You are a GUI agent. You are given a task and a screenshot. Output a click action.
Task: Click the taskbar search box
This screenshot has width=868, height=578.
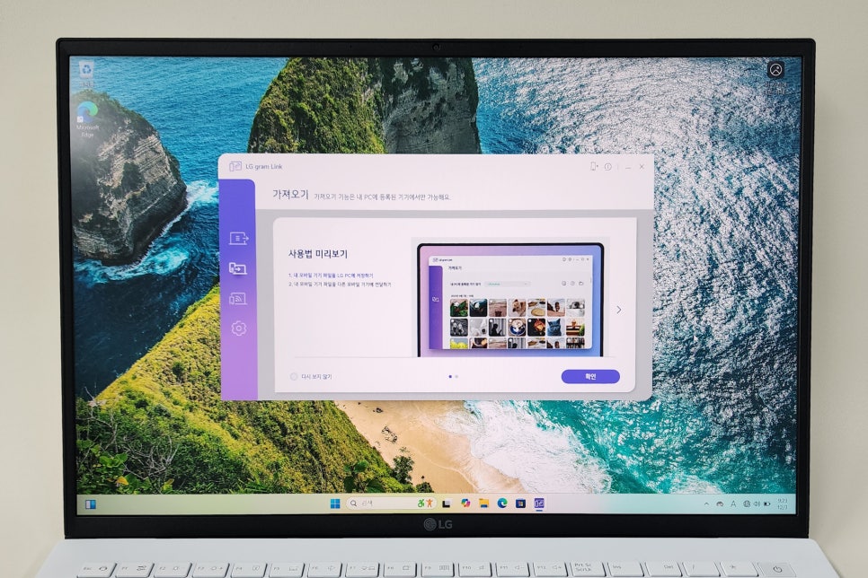391,504
